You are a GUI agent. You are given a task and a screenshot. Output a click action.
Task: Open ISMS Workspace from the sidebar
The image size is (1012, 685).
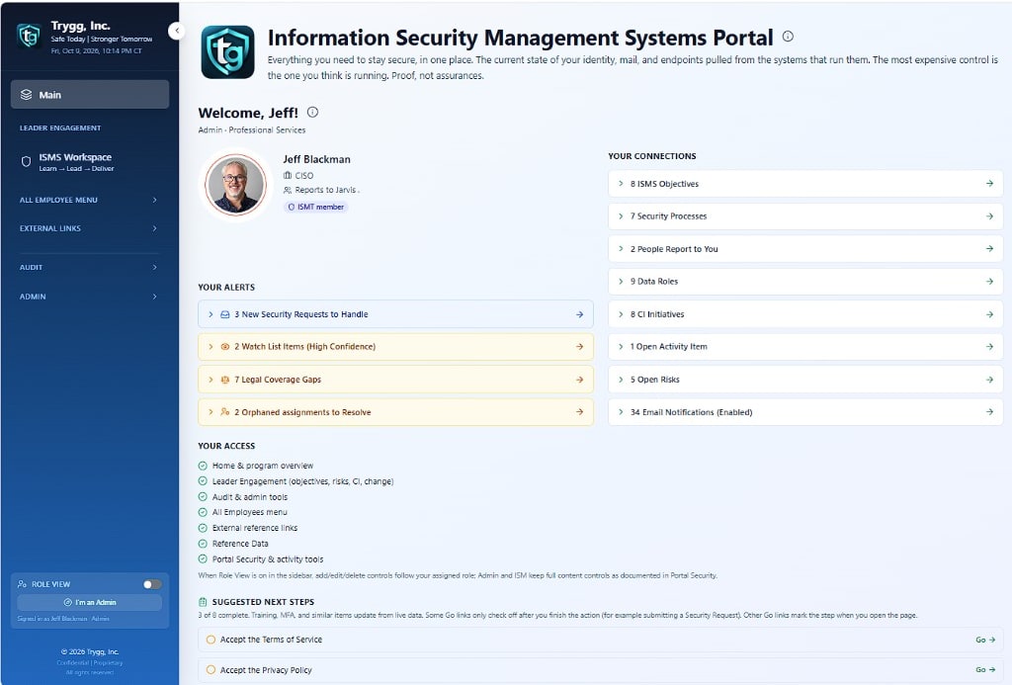click(x=90, y=162)
